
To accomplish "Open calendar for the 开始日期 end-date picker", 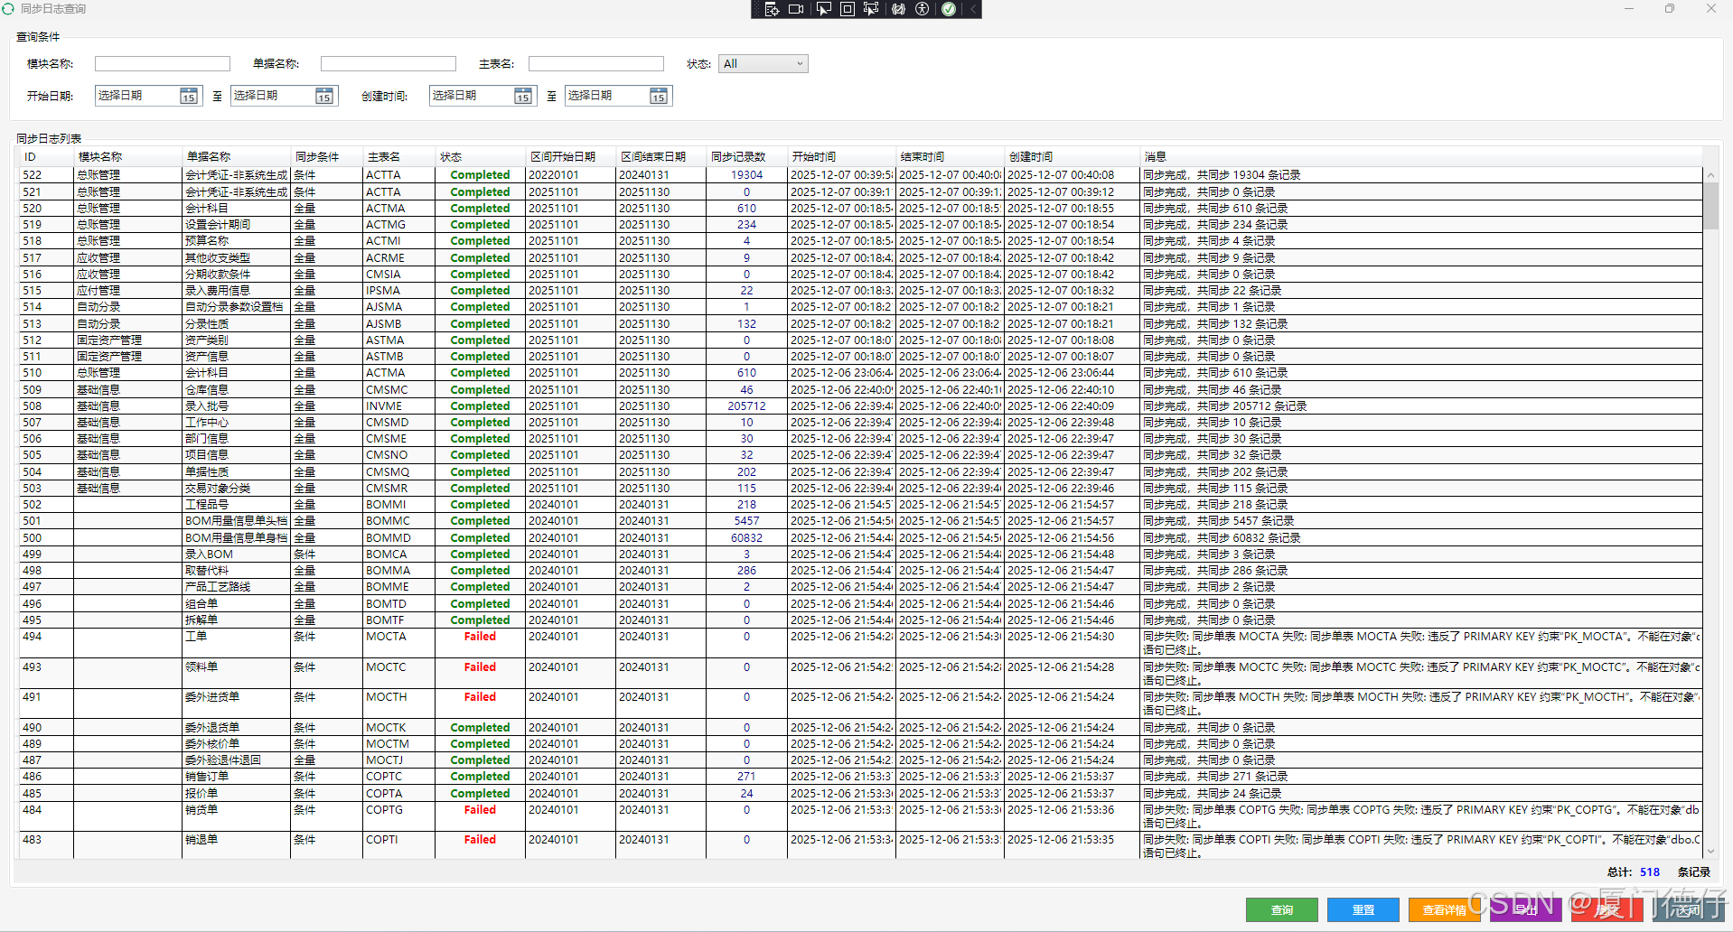I will [x=323, y=96].
